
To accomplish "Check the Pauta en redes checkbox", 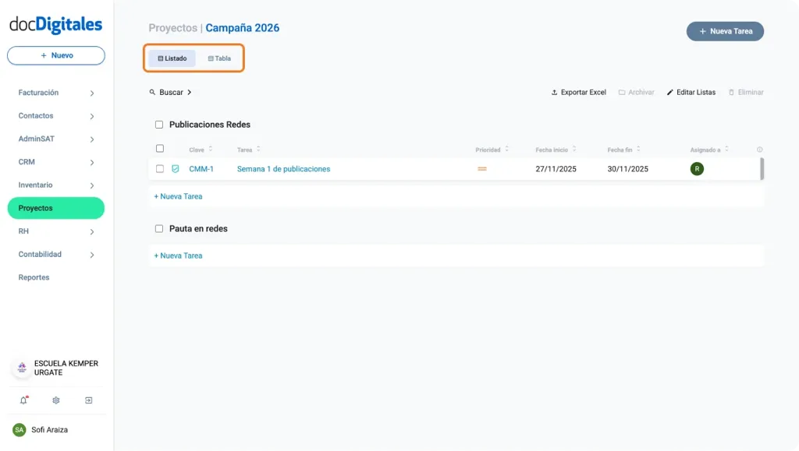I will [x=159, y=228].
